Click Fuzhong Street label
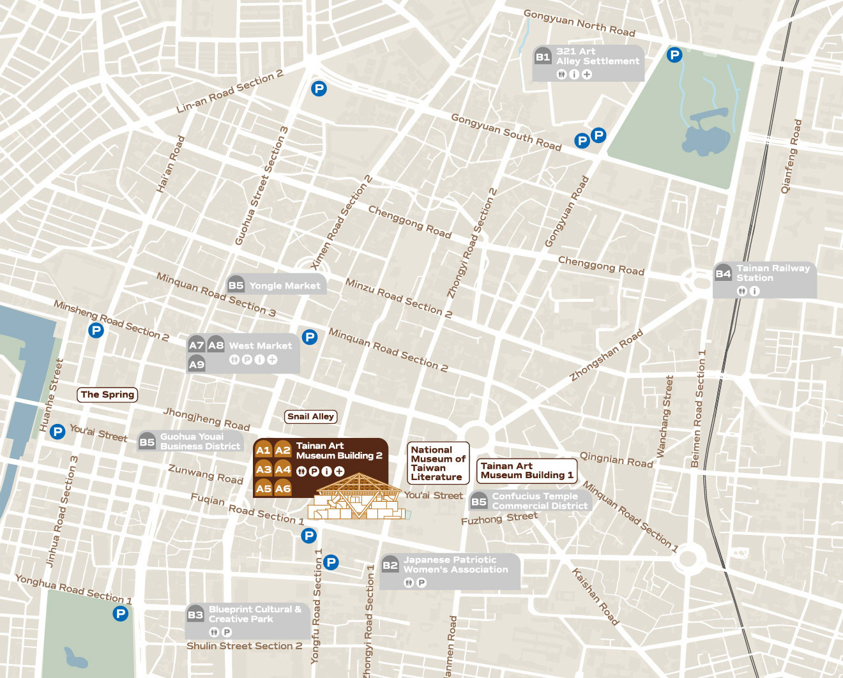Viewport: 843px width, 678px height. coord(499,518)
